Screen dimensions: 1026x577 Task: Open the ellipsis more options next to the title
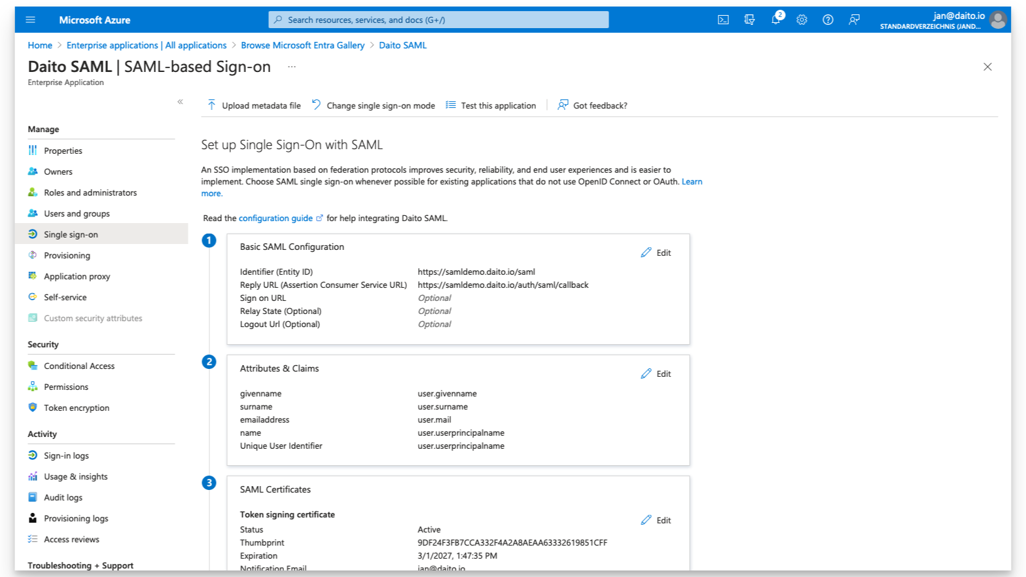[292, 67]
